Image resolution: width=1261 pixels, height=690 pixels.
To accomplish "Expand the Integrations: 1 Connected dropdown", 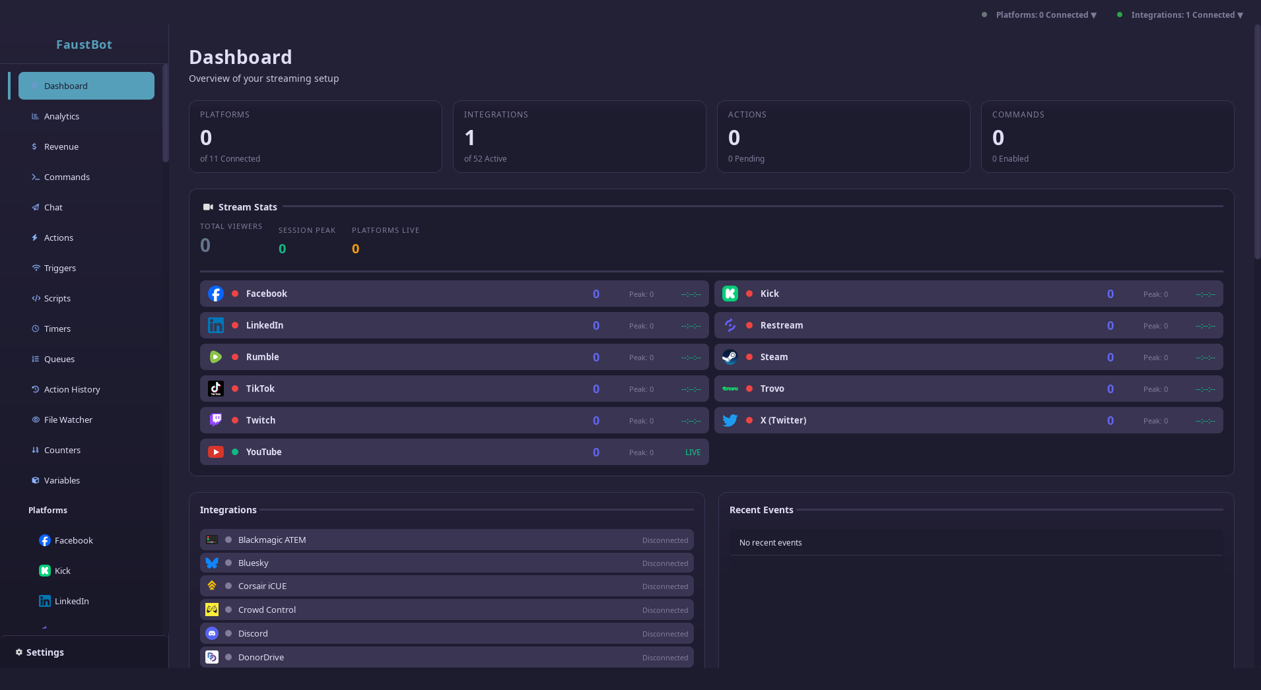I will click(1182, 15).
